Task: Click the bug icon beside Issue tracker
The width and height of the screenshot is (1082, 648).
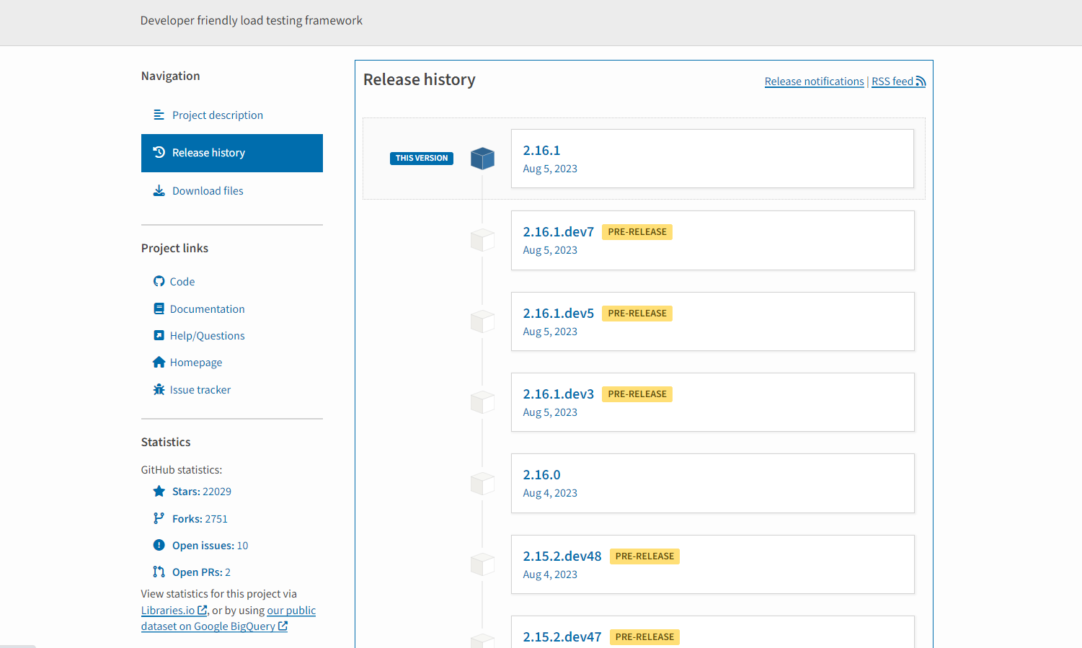Action: click(x=159, y=389)
